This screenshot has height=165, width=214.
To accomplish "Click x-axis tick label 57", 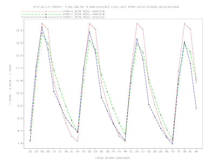I will coord(143,152).
